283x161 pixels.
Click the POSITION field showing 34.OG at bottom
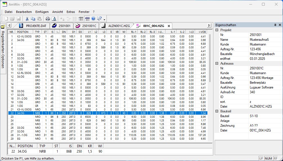click(x=26, y=151)
